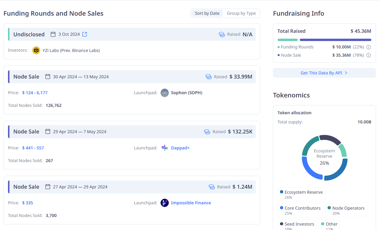Click purple Node Sale progress bar segment
Viewport: 379px width, 230px height.
(x=336, y=40)
